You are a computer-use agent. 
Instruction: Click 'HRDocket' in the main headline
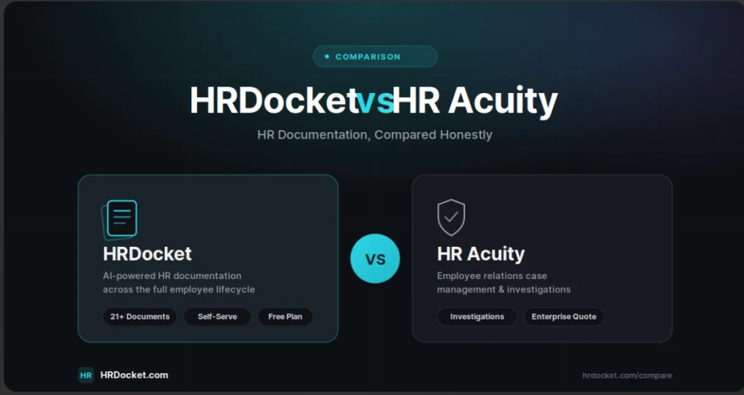point(274,100)
